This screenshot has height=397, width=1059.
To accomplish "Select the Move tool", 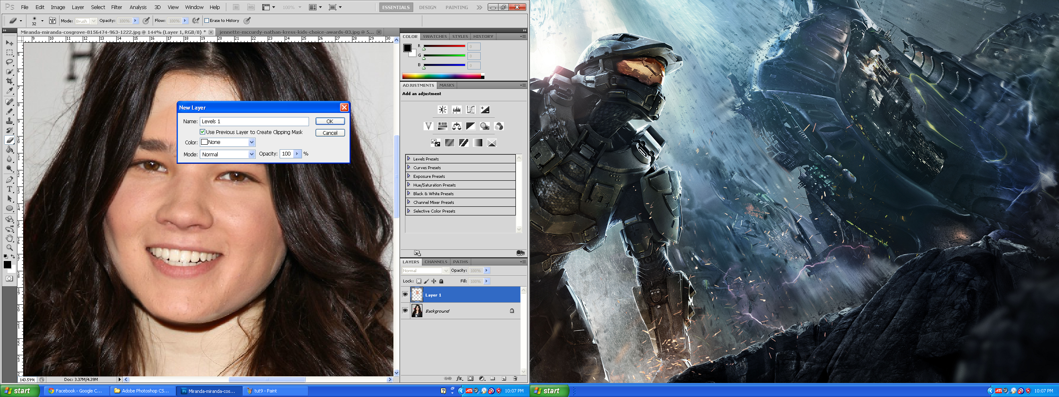I will click(10, 43).
